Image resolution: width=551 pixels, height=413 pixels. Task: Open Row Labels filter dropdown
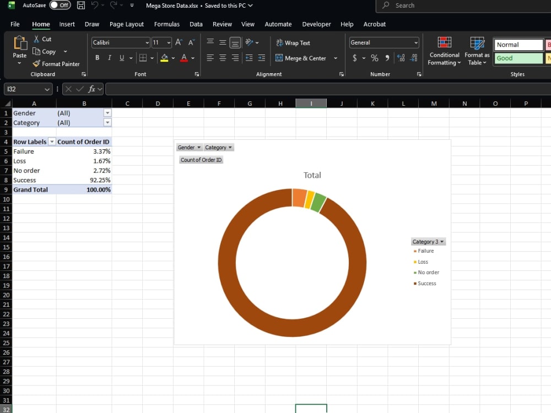click(x=52, y=142)
